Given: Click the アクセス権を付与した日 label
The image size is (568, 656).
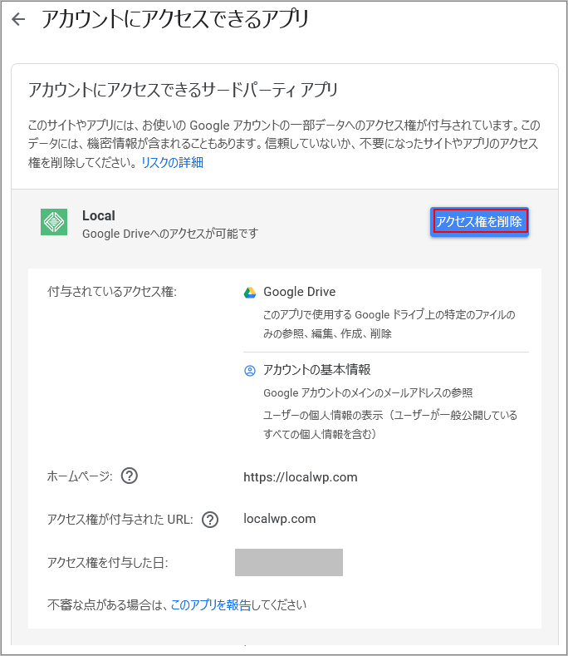Looking at the screenshot, I should tap(107, 563).
